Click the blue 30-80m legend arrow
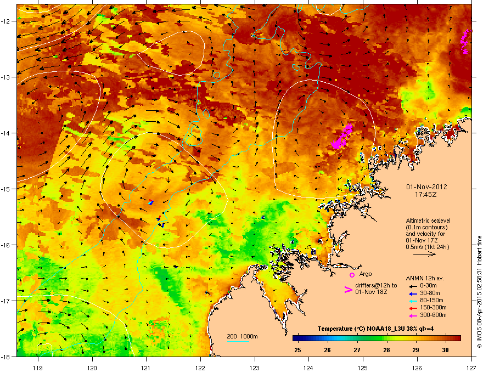 click(x=413, y=293)
